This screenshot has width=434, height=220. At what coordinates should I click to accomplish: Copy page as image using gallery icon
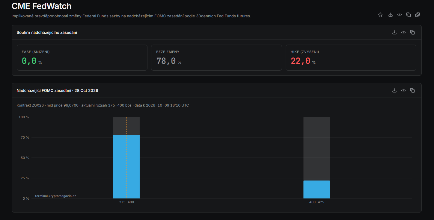[x=418, y=15]
